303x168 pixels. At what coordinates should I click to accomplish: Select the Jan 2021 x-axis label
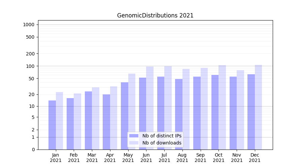point(56,158)
